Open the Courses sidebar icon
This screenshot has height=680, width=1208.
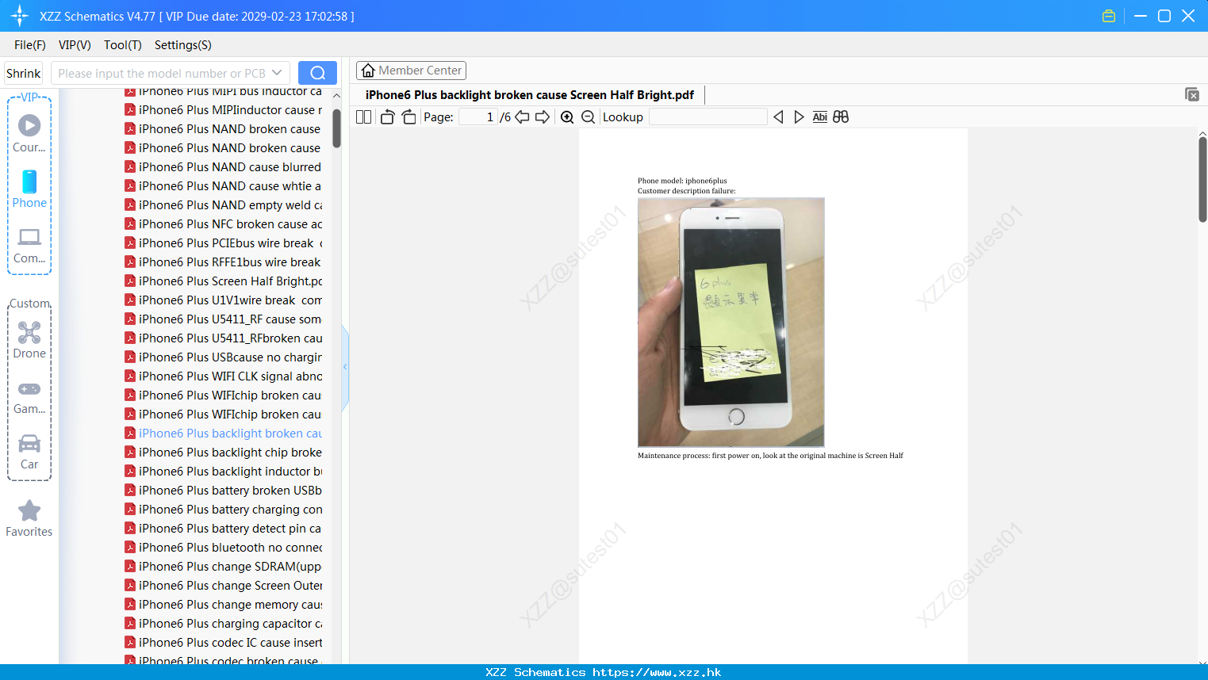(x=29, y=133)
